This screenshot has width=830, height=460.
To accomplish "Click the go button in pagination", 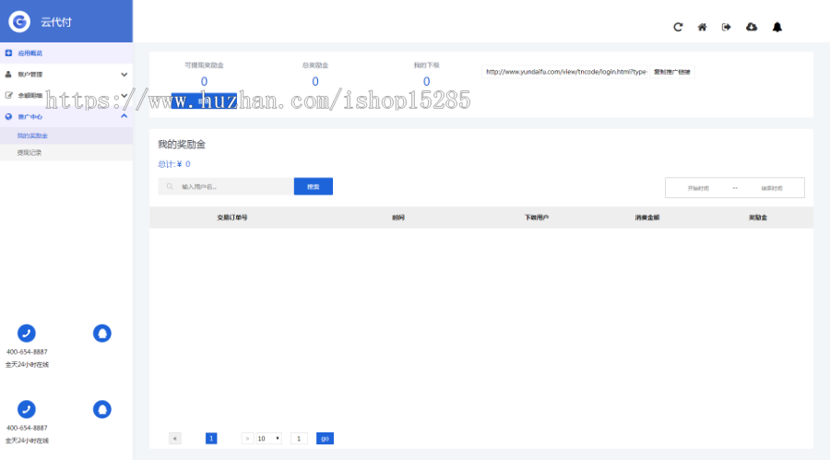I will pyautogui.click(x=325, y=438).
